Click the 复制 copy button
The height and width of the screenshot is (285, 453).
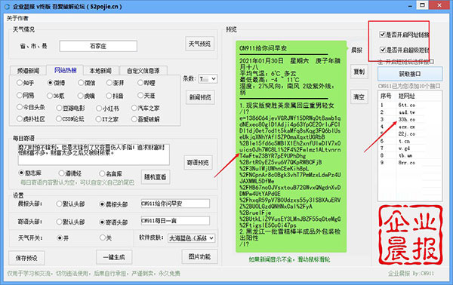coord(359,72)
